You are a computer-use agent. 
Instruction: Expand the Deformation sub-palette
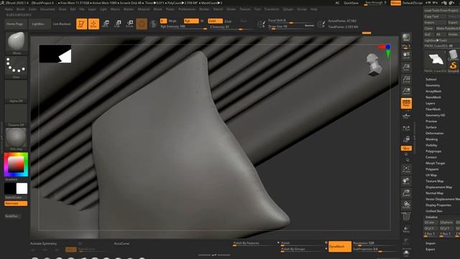(434, 133)
